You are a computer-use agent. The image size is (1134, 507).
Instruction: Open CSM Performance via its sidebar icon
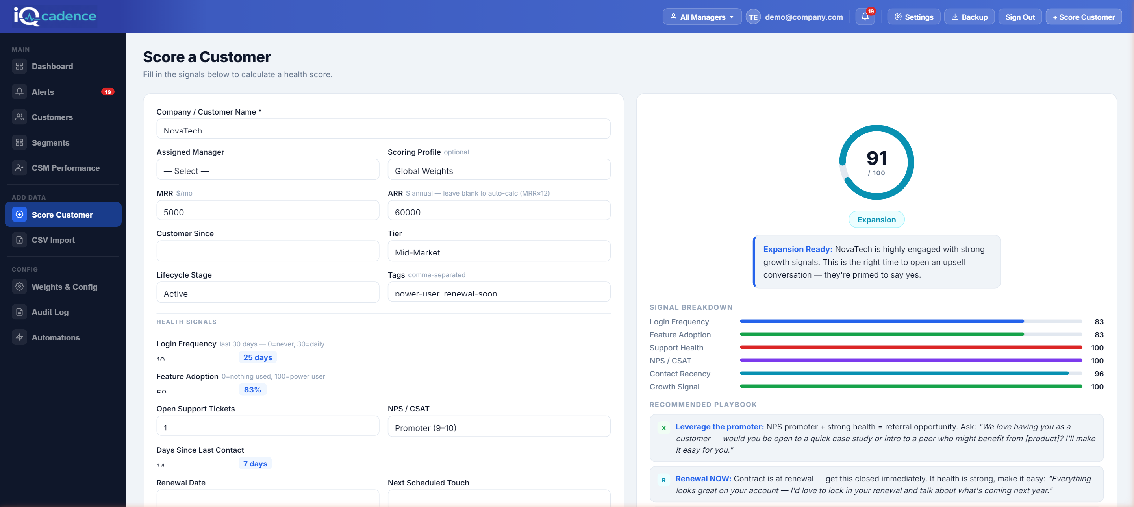19,168
